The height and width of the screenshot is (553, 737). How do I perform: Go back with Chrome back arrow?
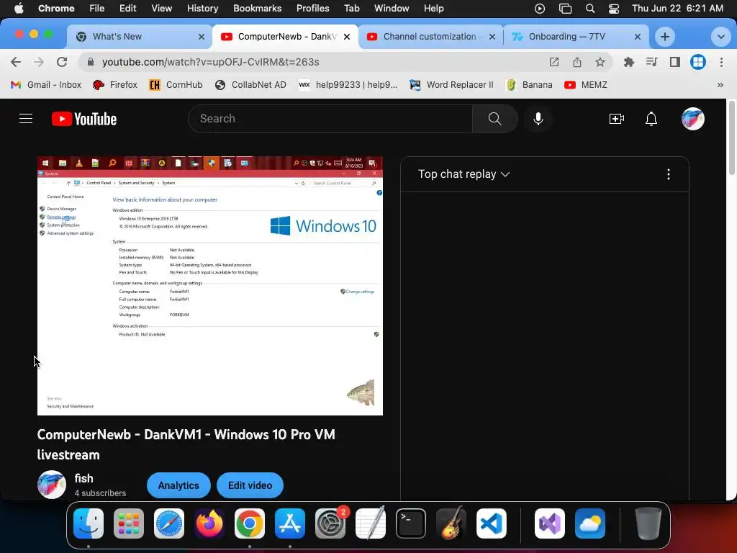[x=16, y=62]
